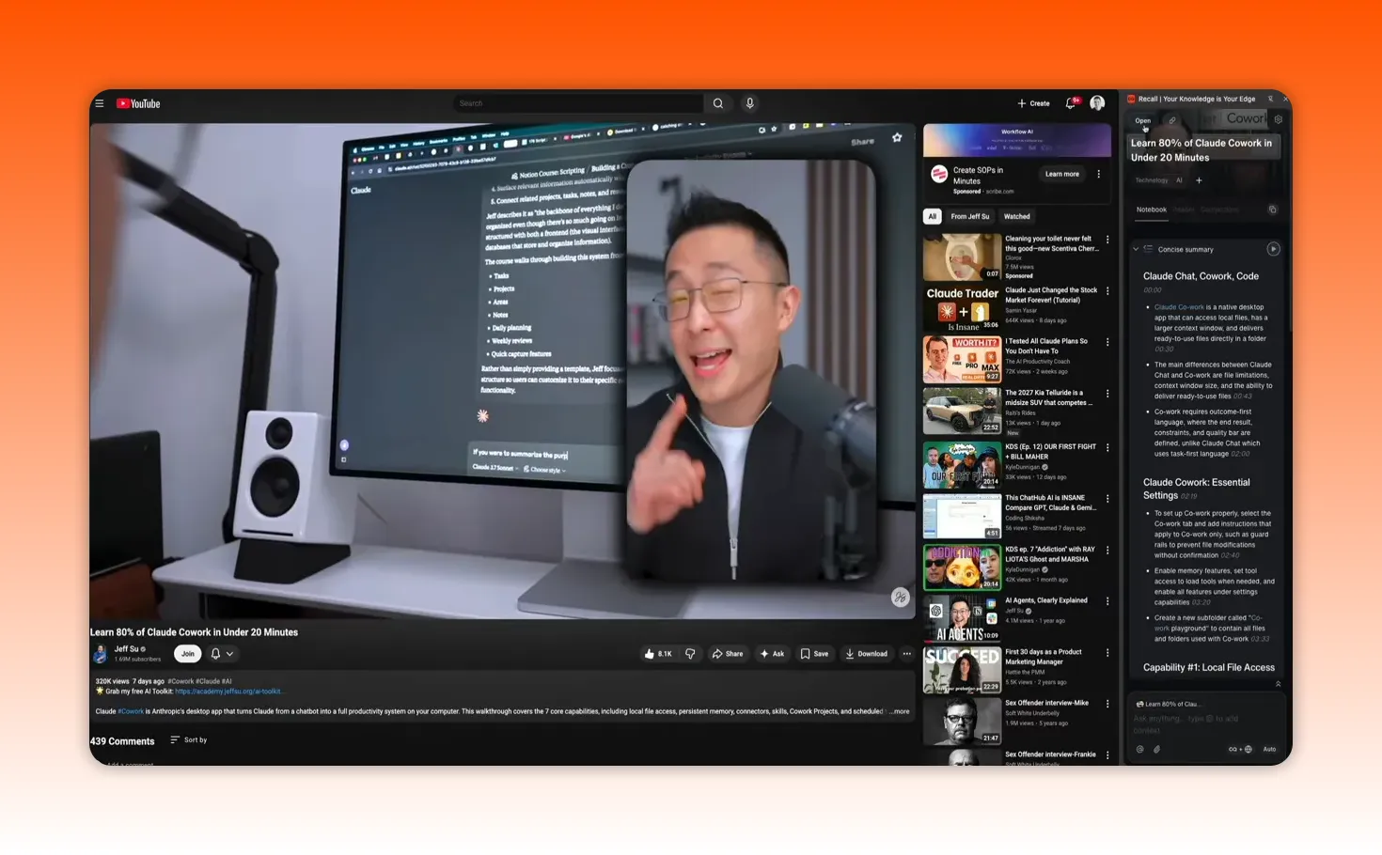Select the All filter chip

click(932, 216)
